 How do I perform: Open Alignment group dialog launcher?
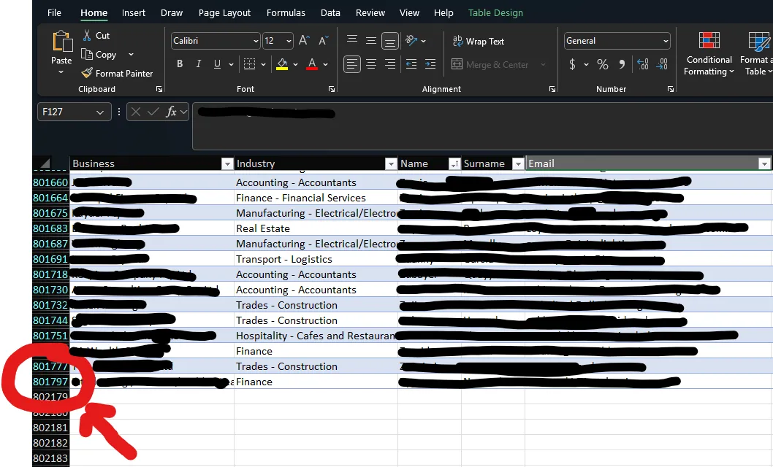click(552, 89)
